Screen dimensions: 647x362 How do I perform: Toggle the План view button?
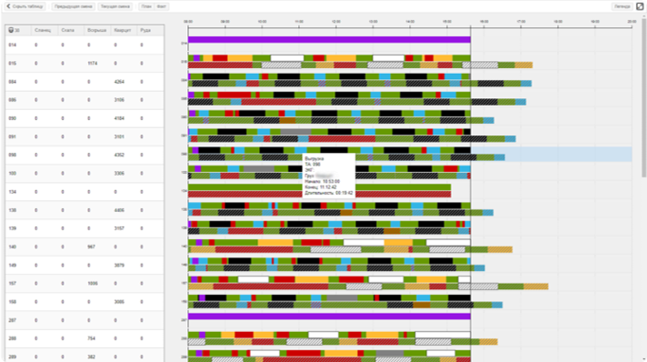[x=146, y=6]
